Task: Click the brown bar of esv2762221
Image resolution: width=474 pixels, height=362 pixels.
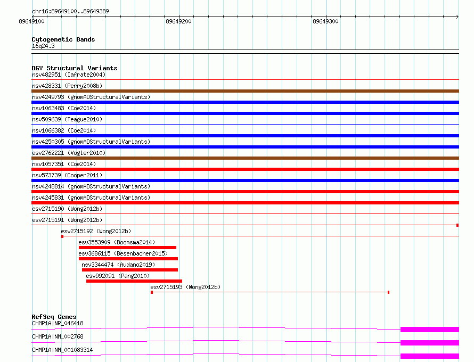Action: 245,158
